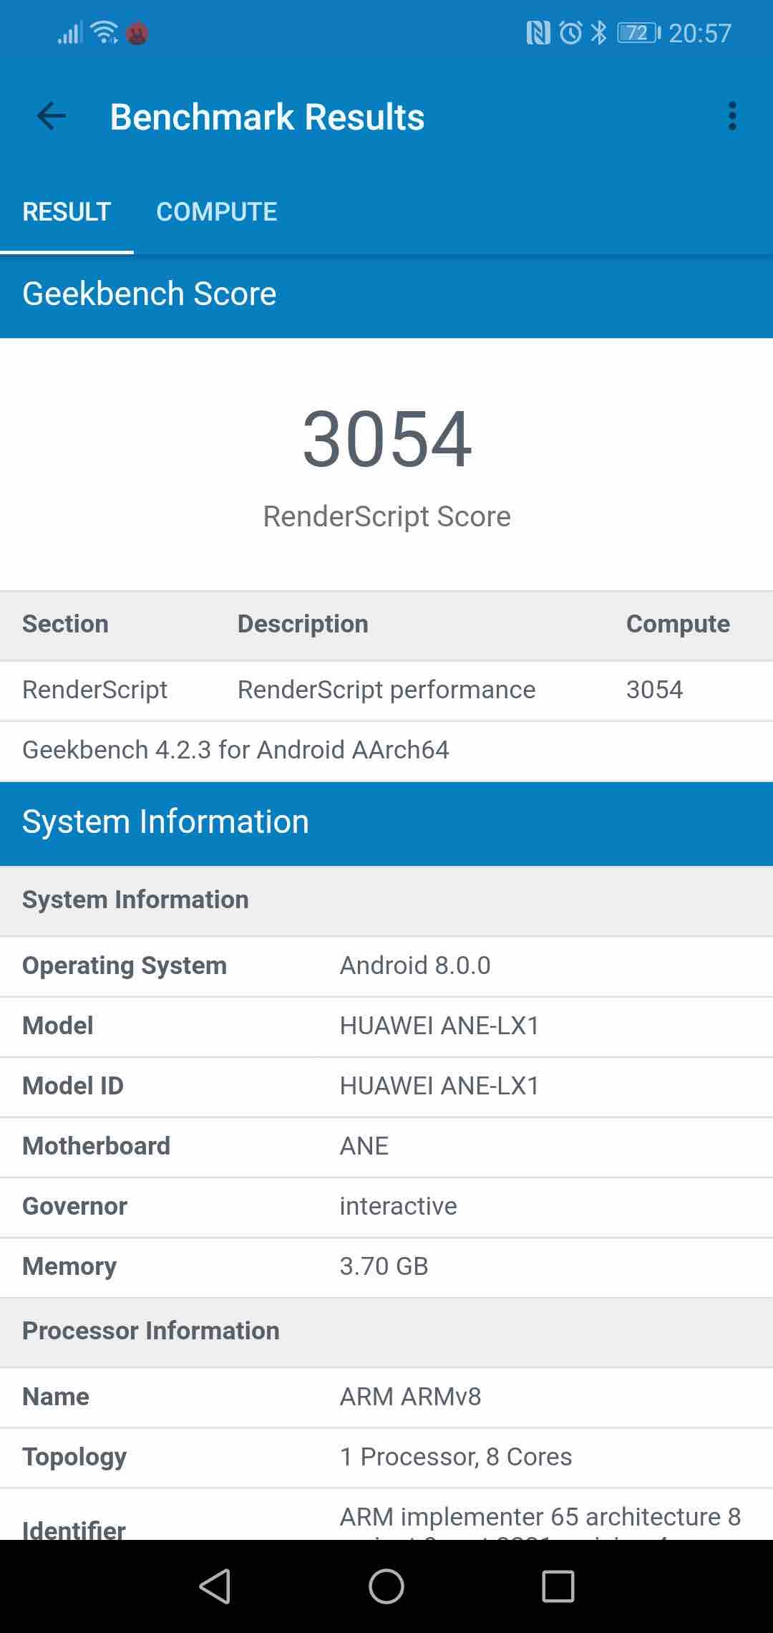Tap the 3054 RenderScript score number
The width and height of the screenshot is (773, 1633).
pyautogui.click(x=386, y=439)
